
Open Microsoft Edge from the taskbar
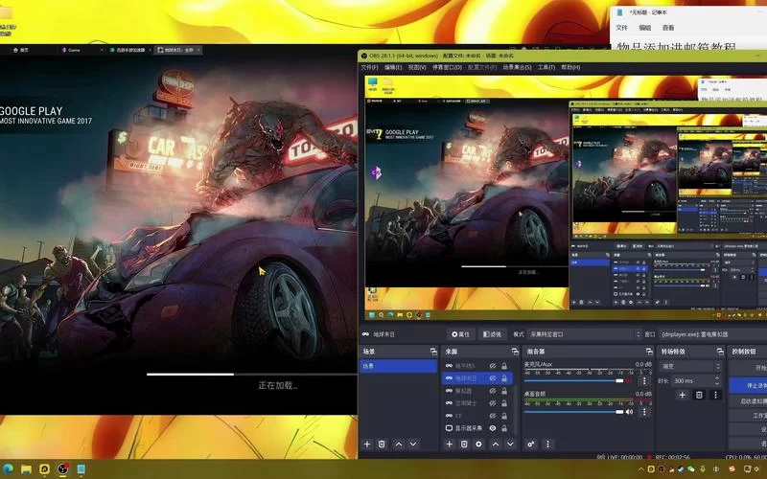9,469
